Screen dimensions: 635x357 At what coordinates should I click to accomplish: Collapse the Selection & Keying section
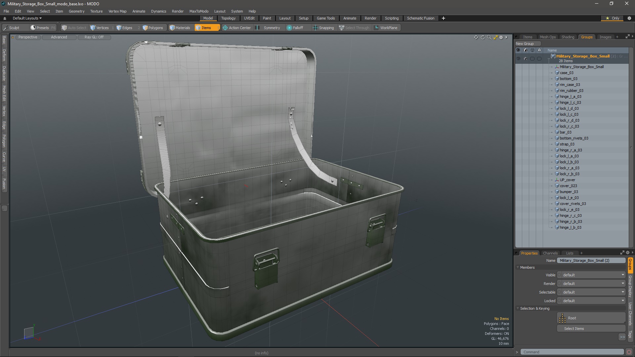[x=518, y=308]
